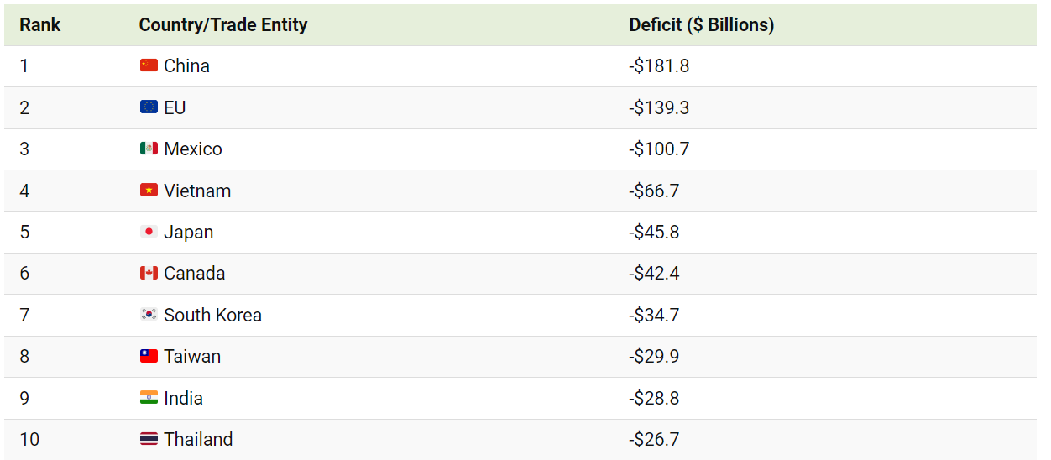Click the Vietnam flag icon
1051x460 pixels.
tap(149, 191)
